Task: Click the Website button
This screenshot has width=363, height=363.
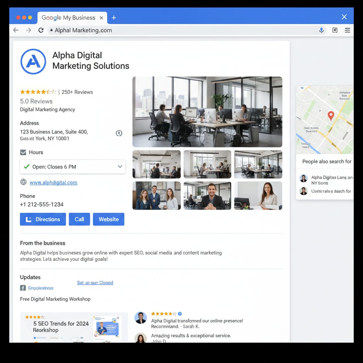Action: [108, 219]
